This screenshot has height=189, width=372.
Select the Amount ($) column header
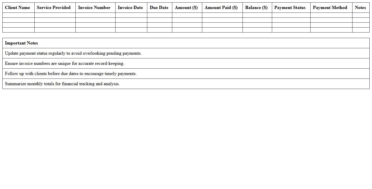tap(186, 8)
